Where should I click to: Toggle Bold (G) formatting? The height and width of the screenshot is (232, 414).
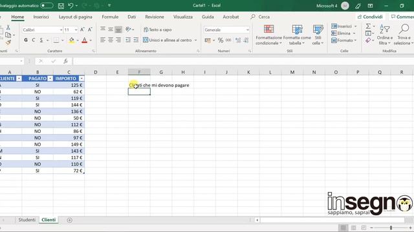pos(26,40)
